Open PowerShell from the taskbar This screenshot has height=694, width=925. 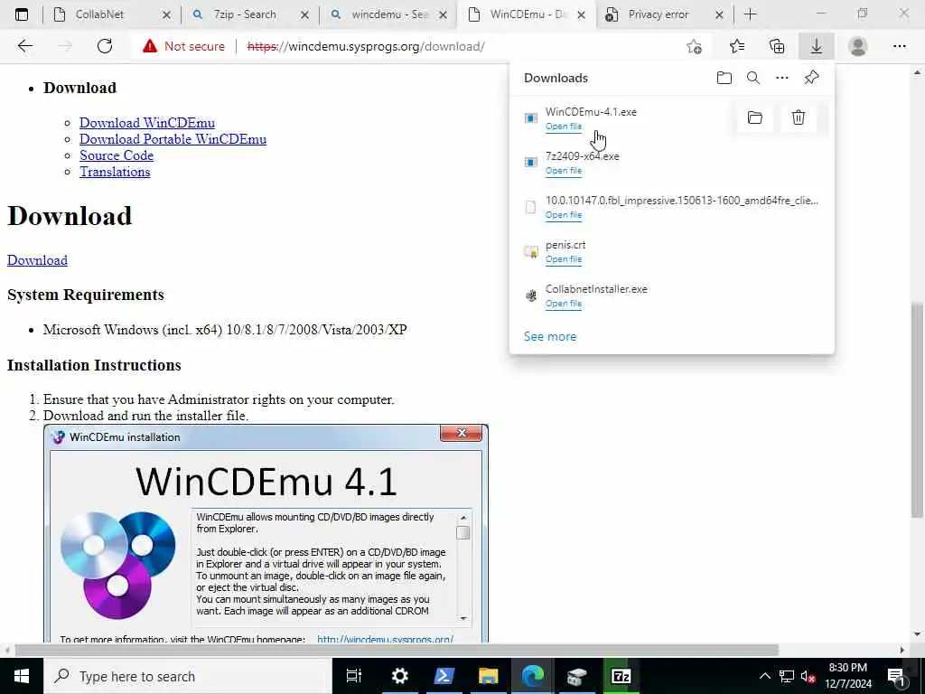tap(444, 676)
